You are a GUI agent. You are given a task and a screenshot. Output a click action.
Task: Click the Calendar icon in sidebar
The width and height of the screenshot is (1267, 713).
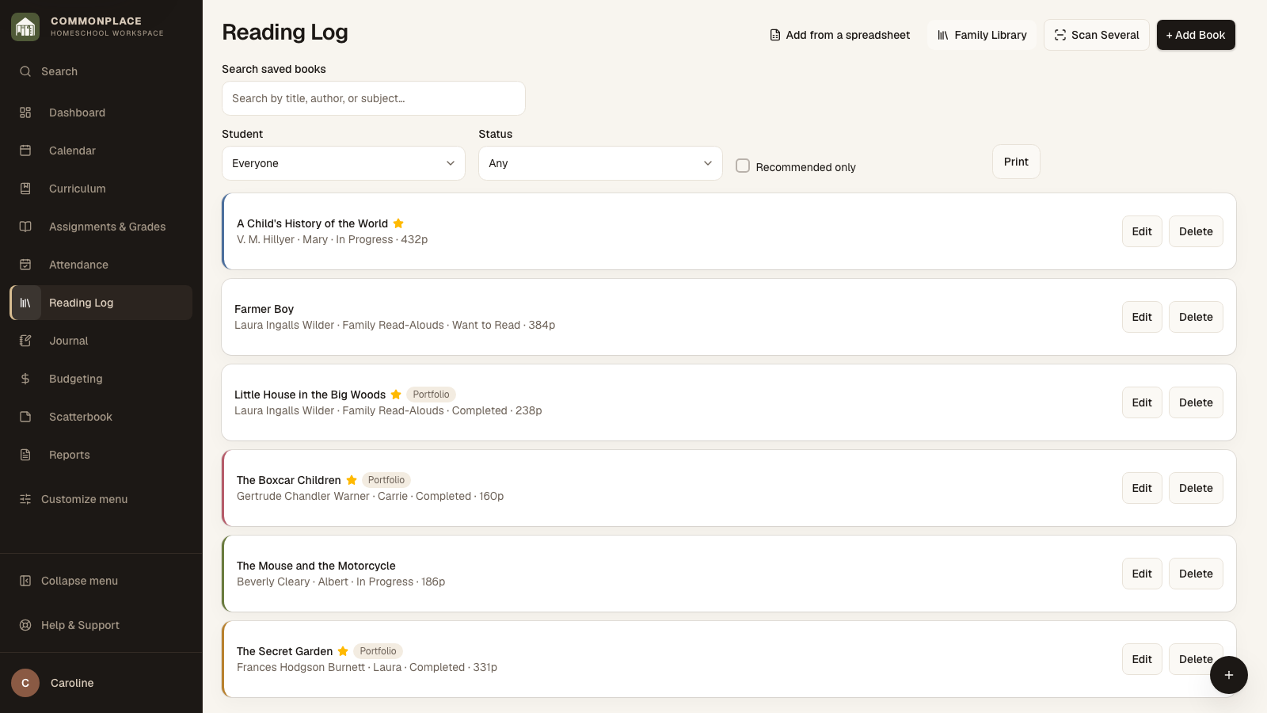click(25, 151)
